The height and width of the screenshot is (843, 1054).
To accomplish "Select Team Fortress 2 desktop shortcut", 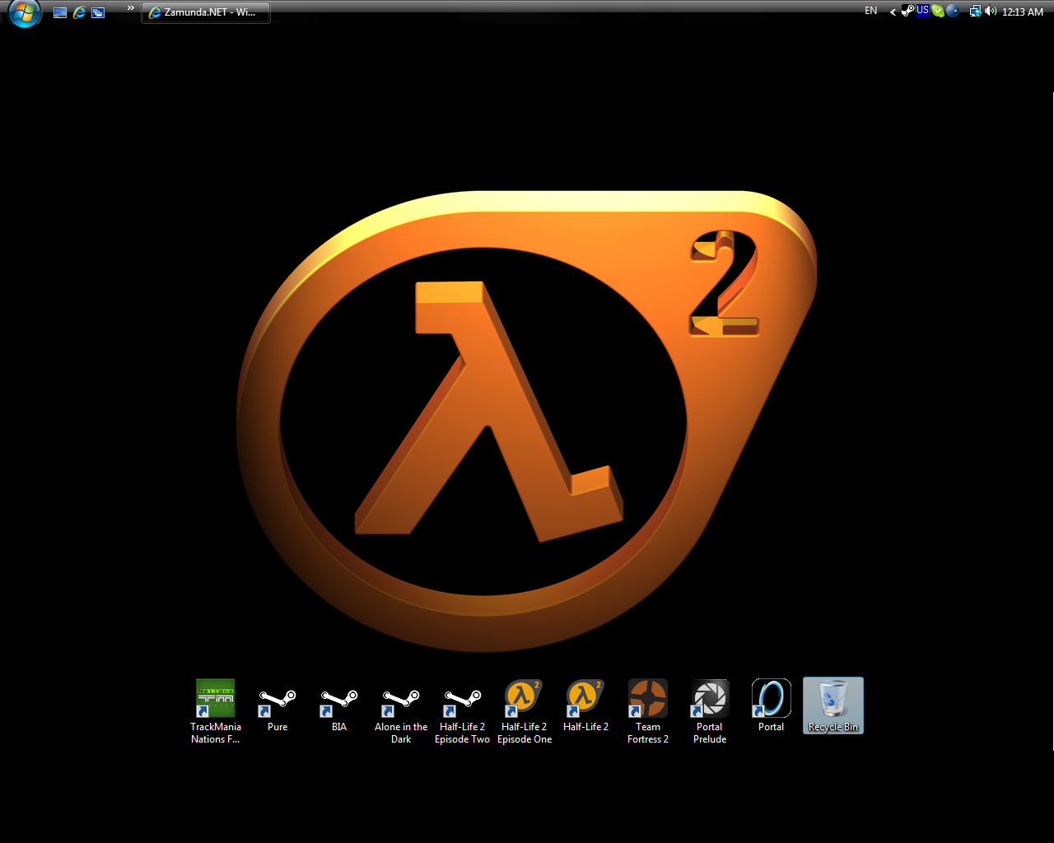I will coord(648,711).
